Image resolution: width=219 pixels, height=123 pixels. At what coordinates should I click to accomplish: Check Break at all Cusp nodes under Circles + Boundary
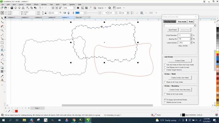pos(165,94)
